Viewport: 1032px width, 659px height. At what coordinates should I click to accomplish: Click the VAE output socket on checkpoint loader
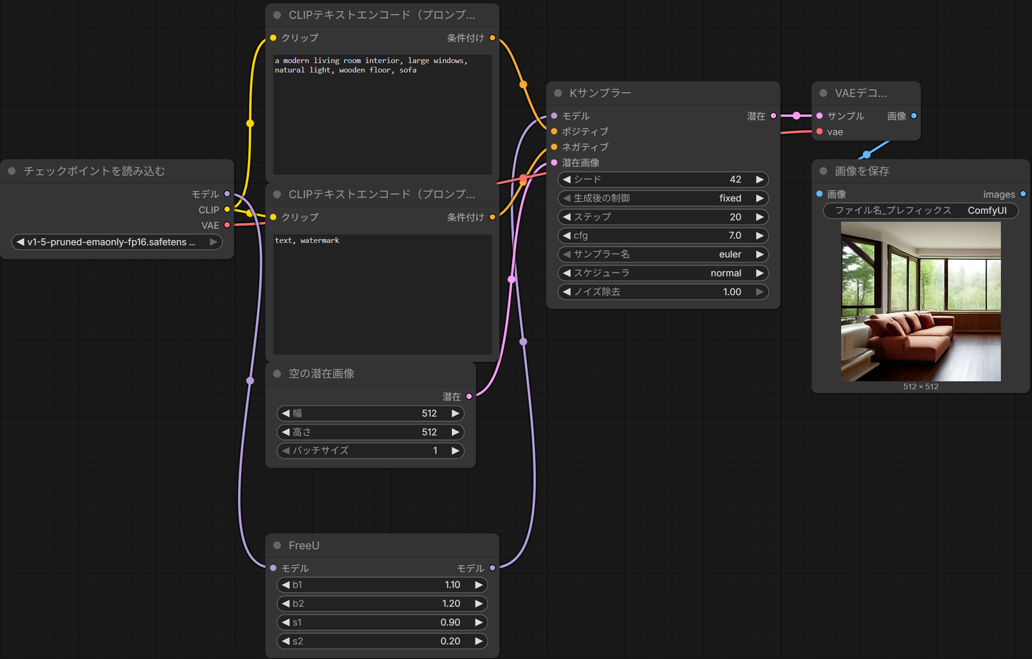227,225
